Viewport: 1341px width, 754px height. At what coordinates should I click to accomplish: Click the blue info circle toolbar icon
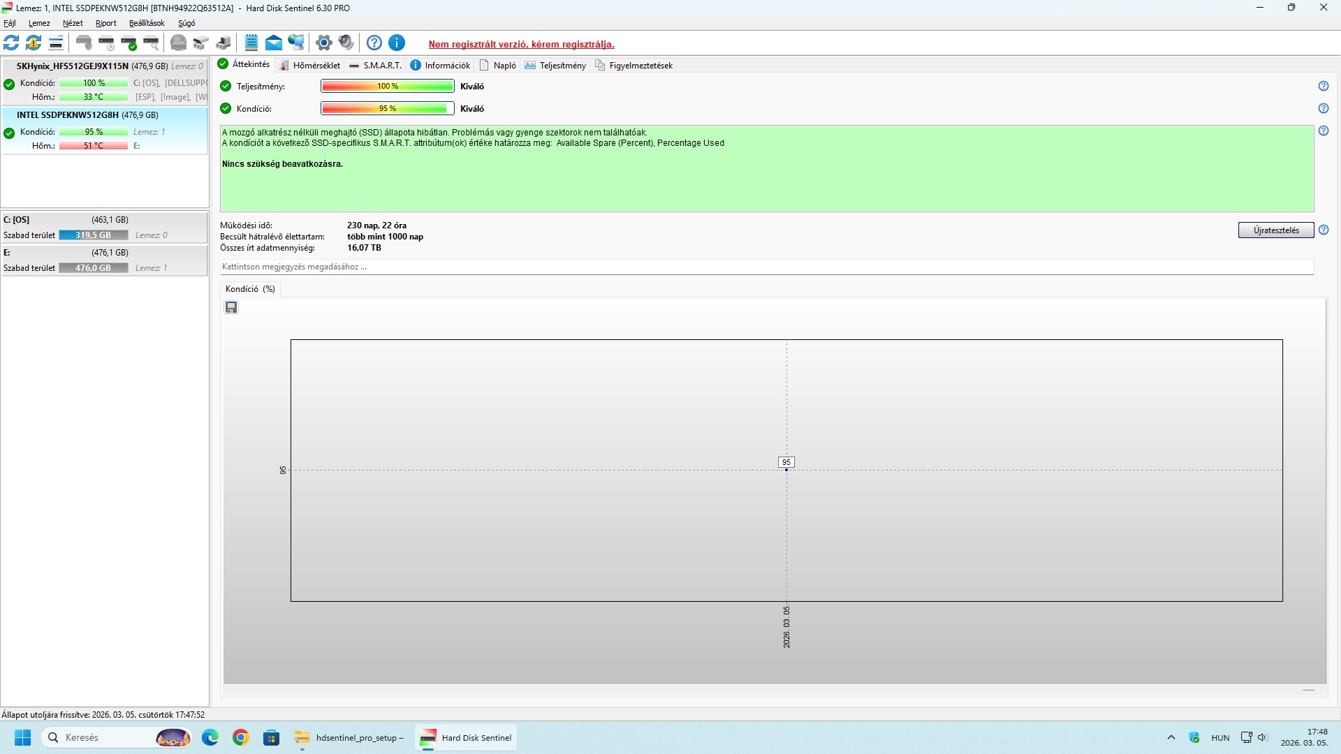click(397, 43)
